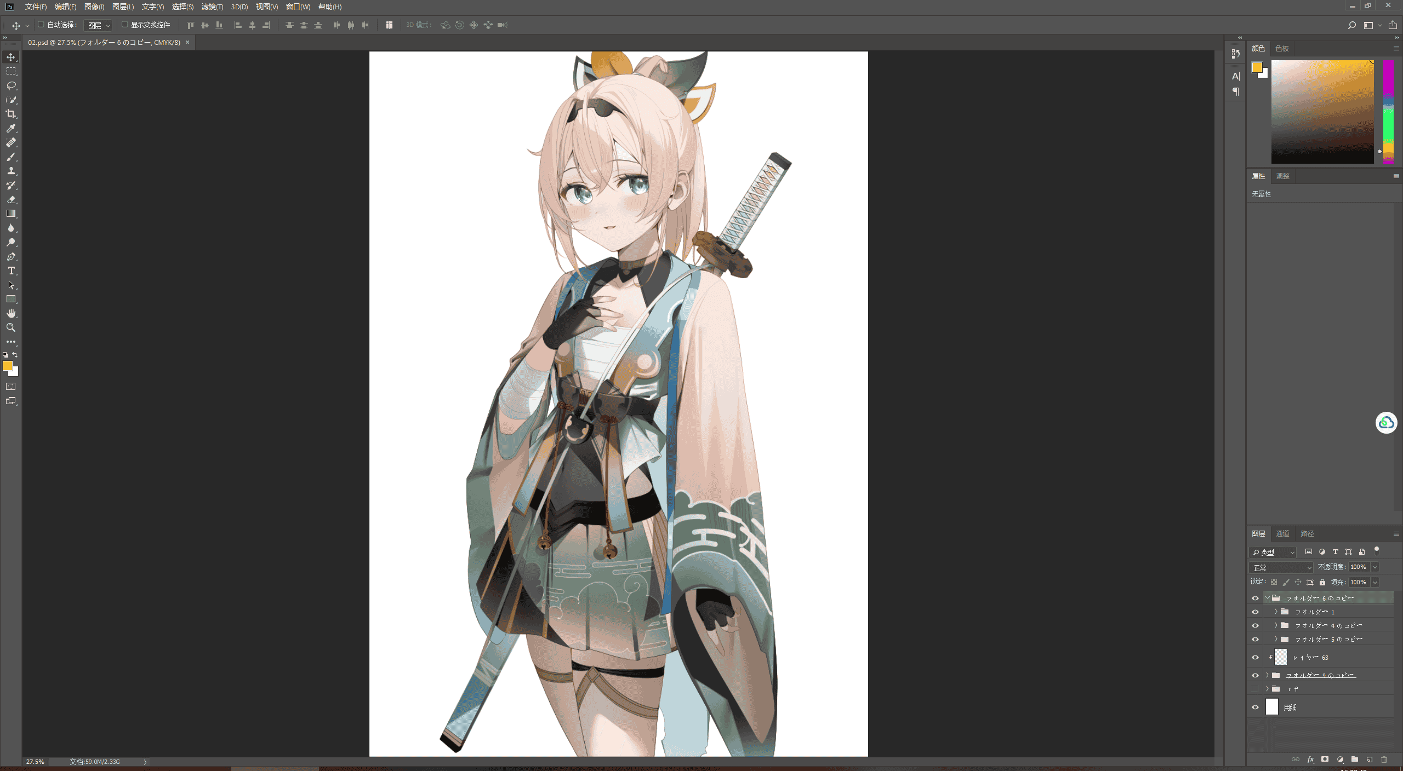Select the Horizontal Type tool
This screenshot has height=771, width=1403.
(x=11, y=271)
